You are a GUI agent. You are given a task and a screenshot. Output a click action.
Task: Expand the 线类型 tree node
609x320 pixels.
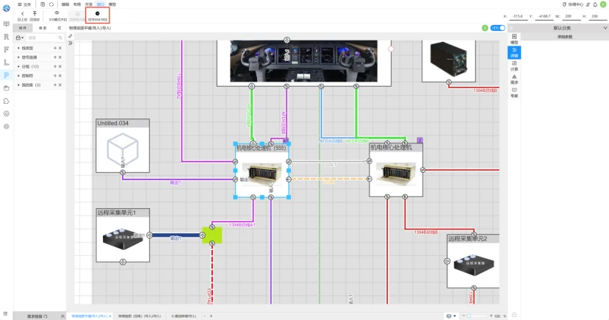tap(18, 49)
